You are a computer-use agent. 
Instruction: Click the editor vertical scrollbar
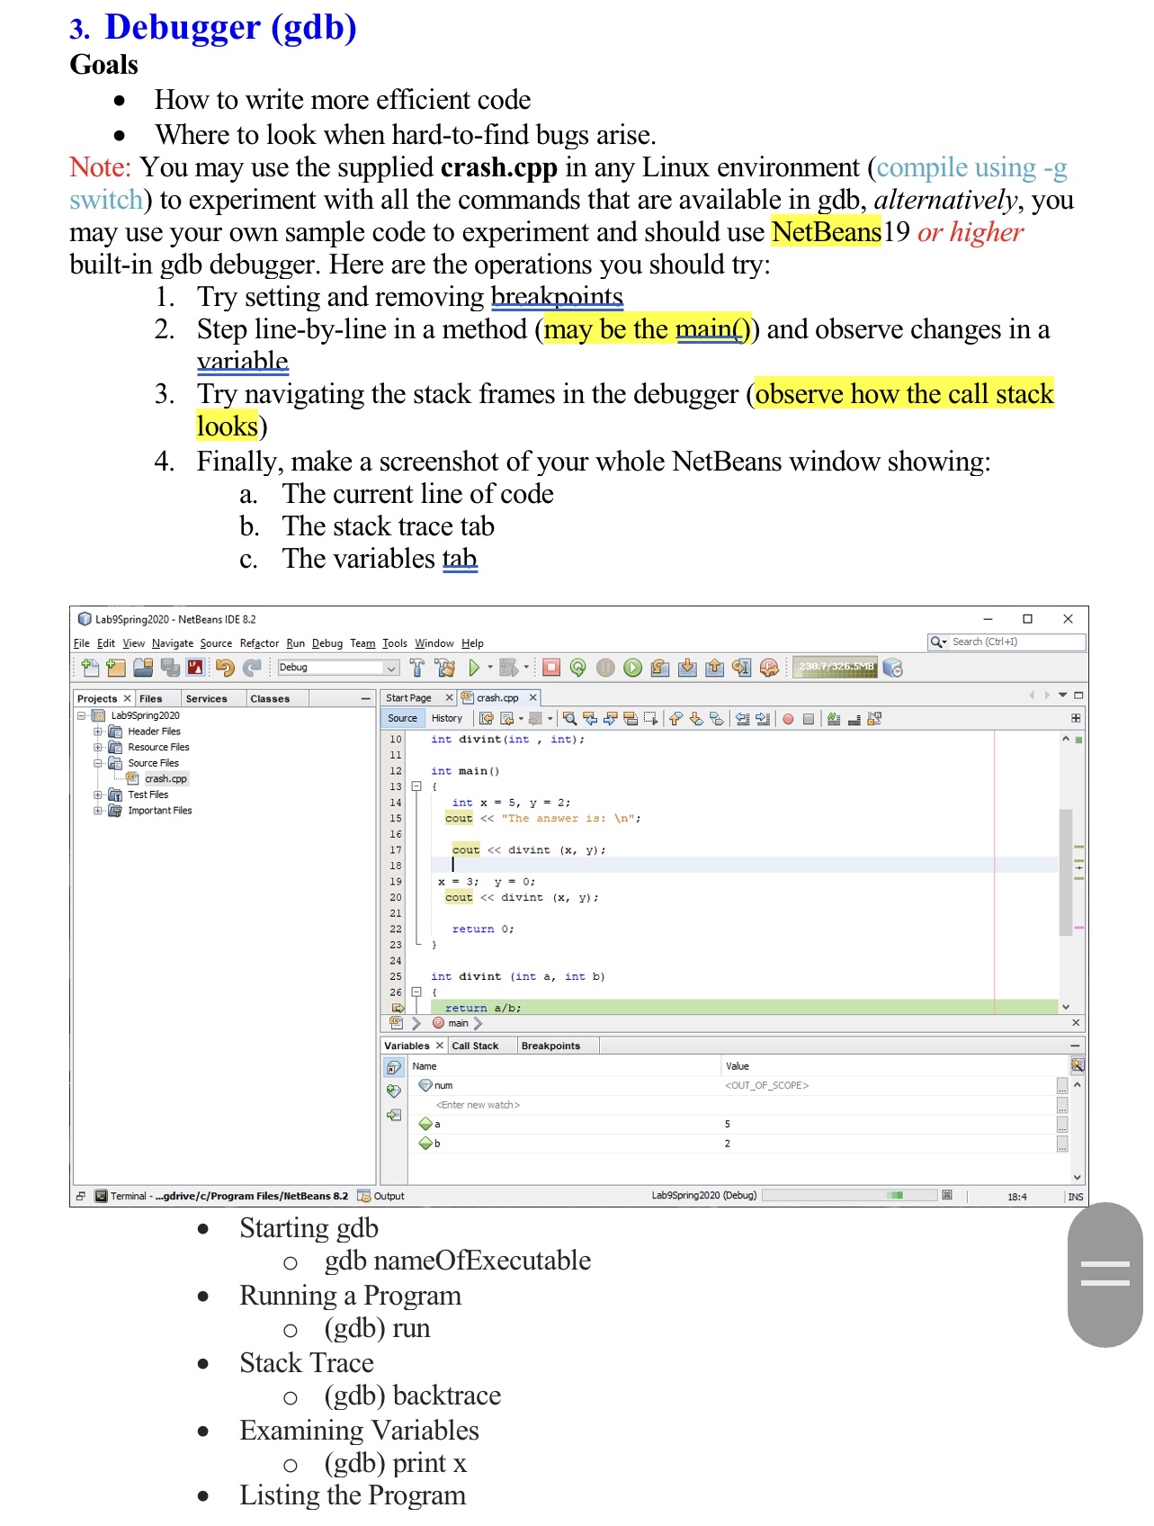1065,872
